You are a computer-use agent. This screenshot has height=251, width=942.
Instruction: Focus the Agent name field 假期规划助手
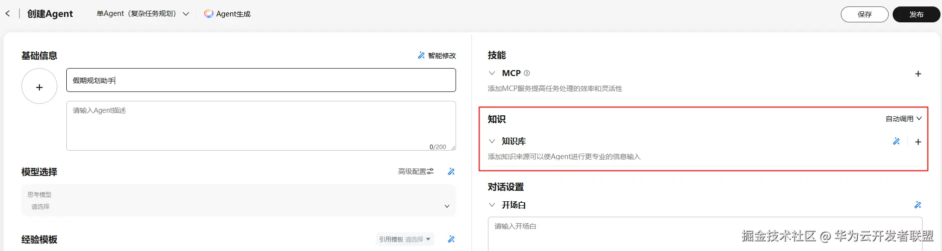[x=261, y=80]
